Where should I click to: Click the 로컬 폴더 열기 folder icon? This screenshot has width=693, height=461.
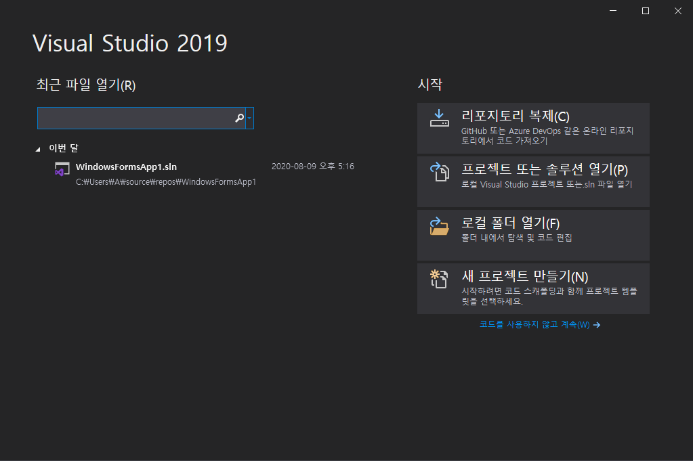[x=440, y=225]
